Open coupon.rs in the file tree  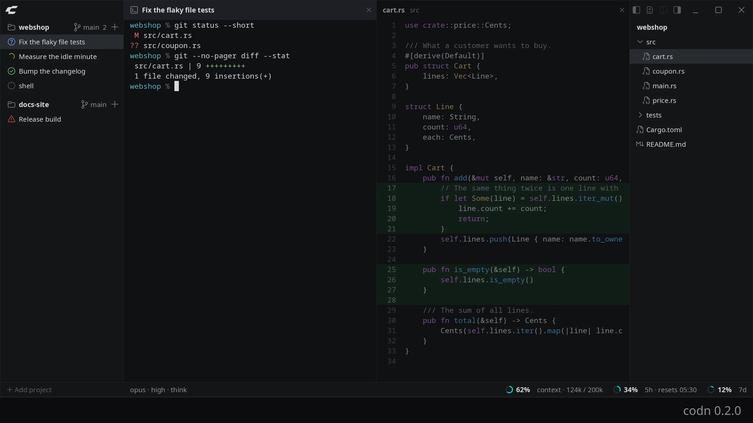click(691, 71)
